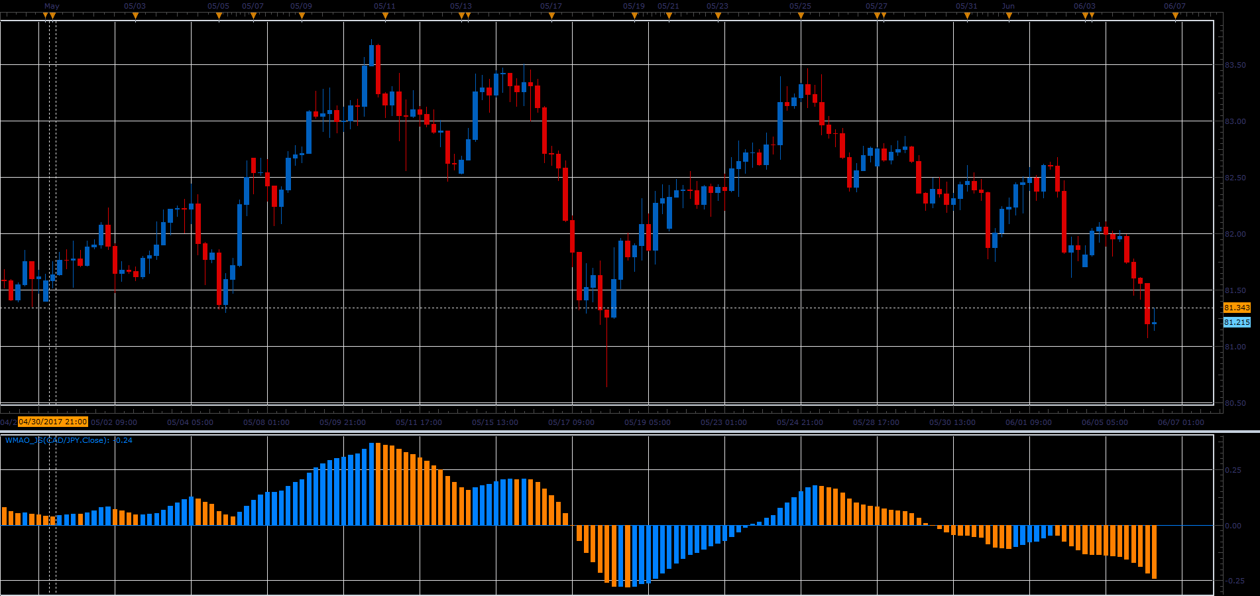Screen dimensions: 1260x596
Task: Click the 05/30 13:00 time axis label
Action: (x=952, y=422)
